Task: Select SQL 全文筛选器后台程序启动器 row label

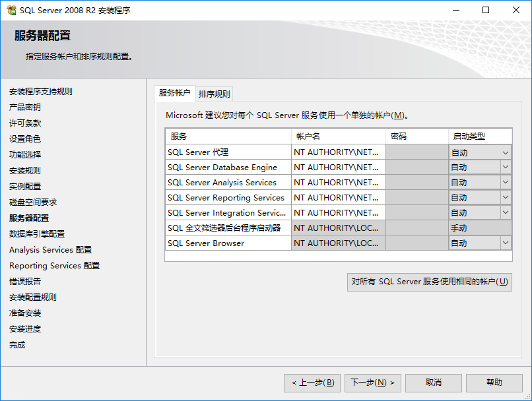Action: coord(228,228)
